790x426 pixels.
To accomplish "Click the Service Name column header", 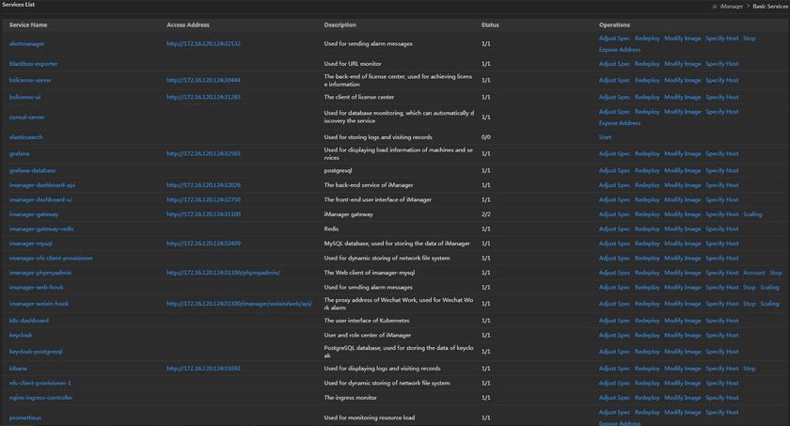I will (28, 25).
